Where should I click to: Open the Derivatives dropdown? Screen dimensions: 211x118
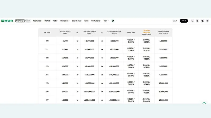pos(65,21)
